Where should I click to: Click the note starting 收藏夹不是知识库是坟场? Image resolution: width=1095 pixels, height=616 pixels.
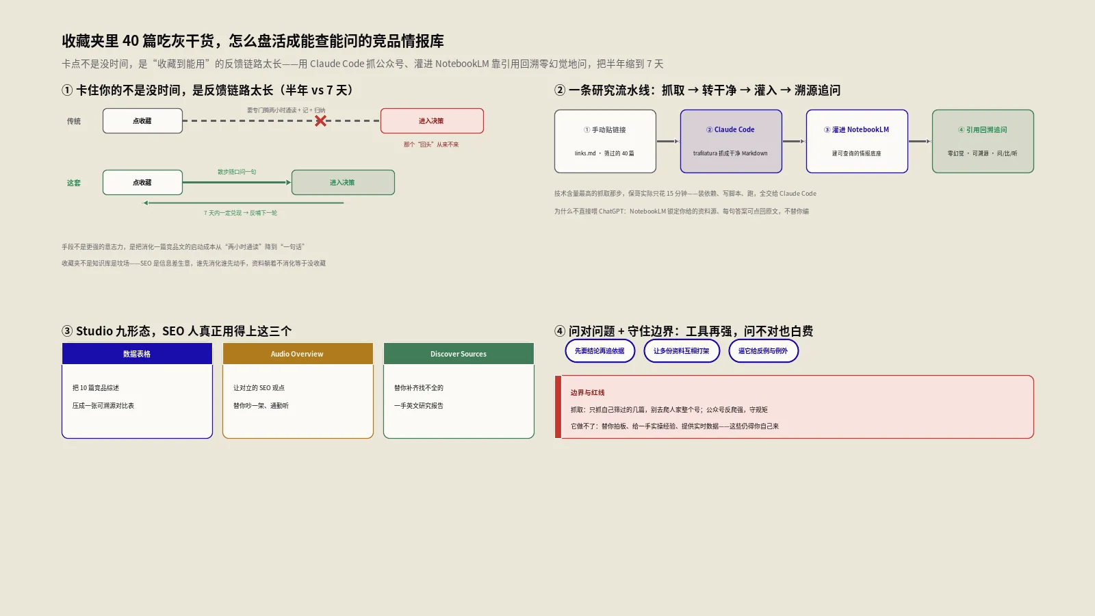(x=194, y=264)
